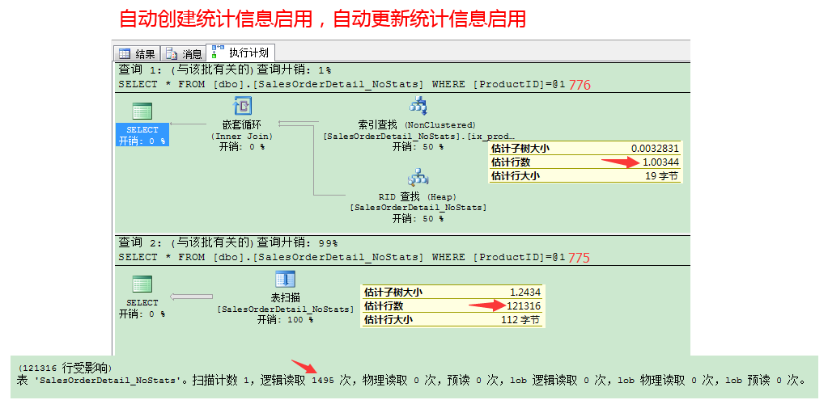Click the 表扫描 table scan icon
The height and width of the screenshot is (400, 828).
tap(285, 280)
